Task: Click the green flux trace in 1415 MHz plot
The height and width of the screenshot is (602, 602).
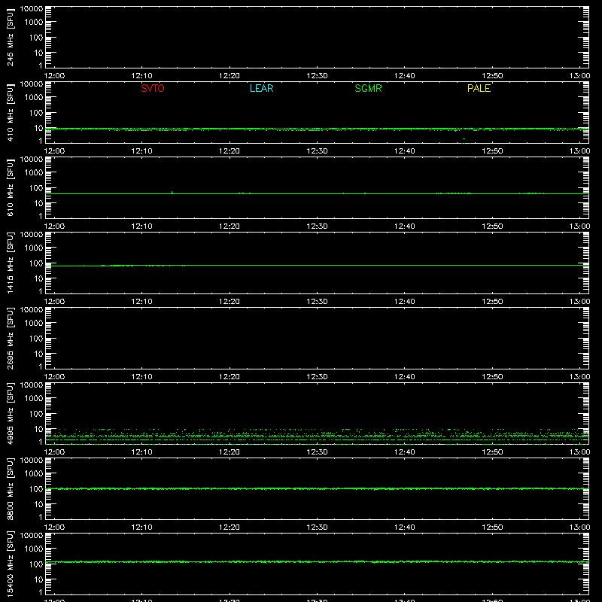Action: (x=317, y=266)
